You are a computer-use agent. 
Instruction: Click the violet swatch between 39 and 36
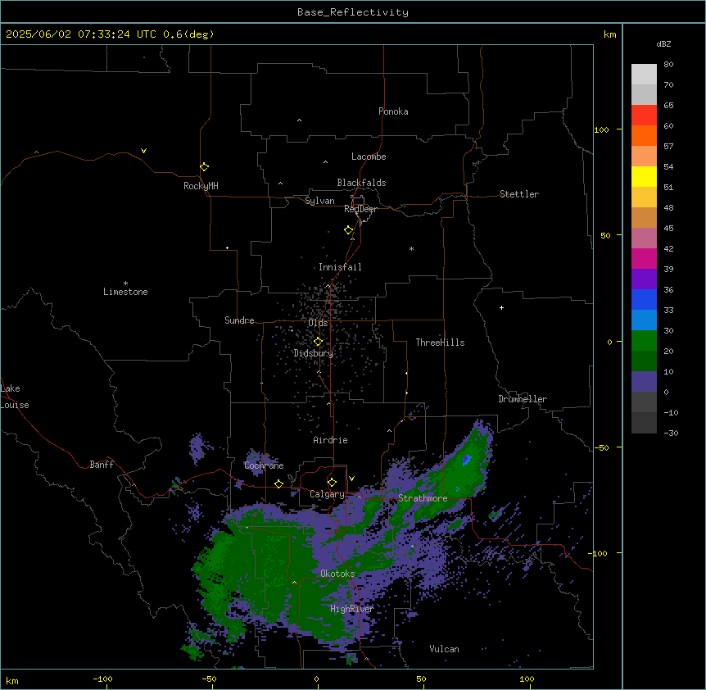coord(644,279)
